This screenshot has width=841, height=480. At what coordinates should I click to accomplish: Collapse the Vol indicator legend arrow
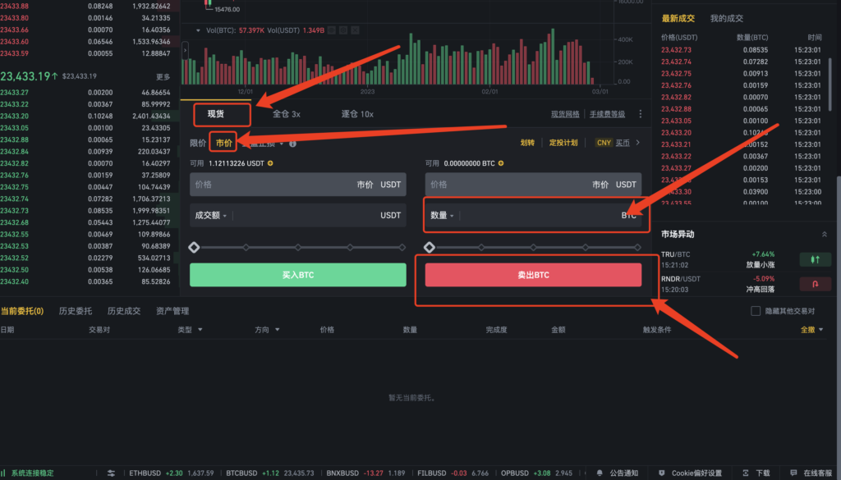199,30
